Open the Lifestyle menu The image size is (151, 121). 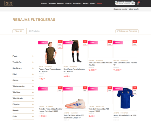tap(68, 4)
